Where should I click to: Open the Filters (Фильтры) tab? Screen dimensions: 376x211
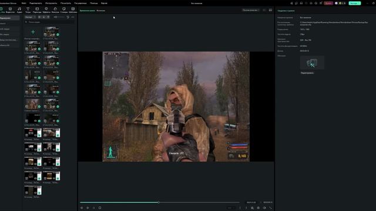pyautogui.click(x=55, y=10)
